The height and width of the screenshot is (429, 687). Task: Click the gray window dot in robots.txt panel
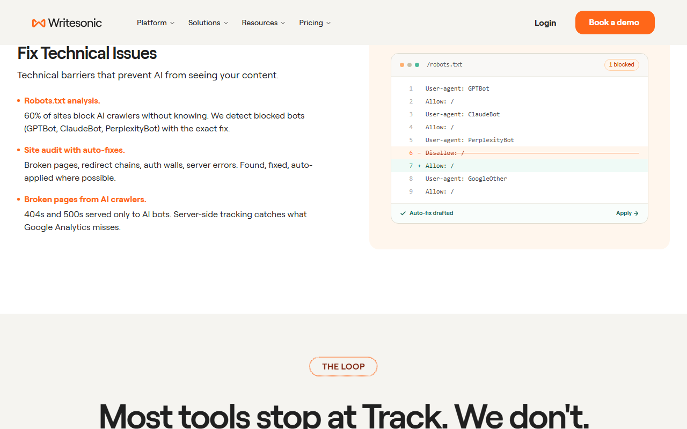(410, 65)
